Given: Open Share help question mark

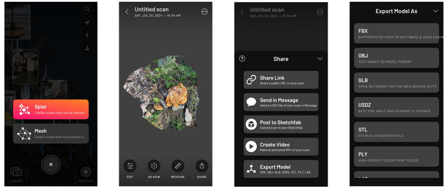Looking at the screenshot, I should (x=242, y=59).
